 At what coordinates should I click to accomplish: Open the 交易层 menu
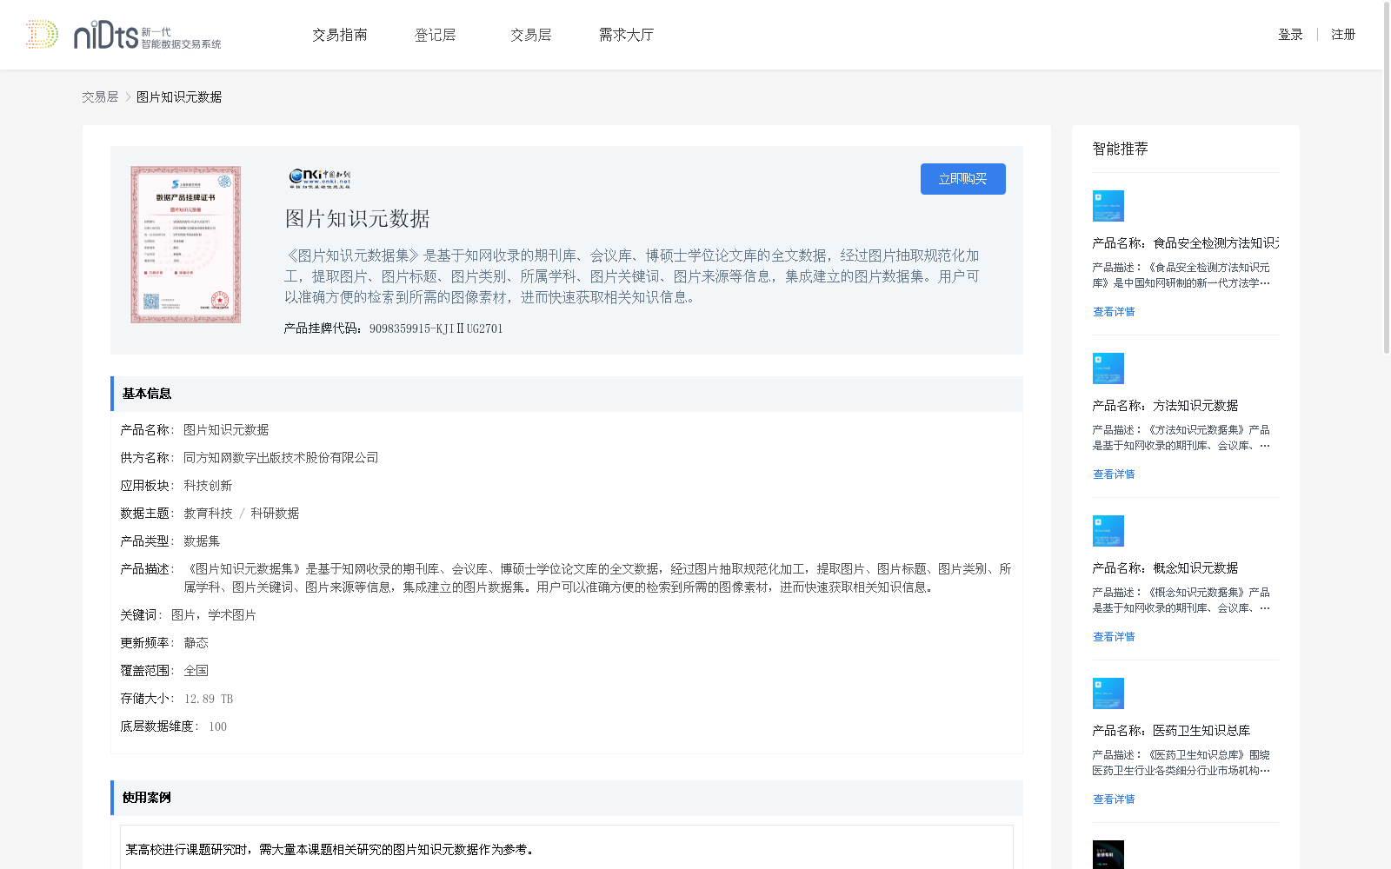click(x=531, y=35)
